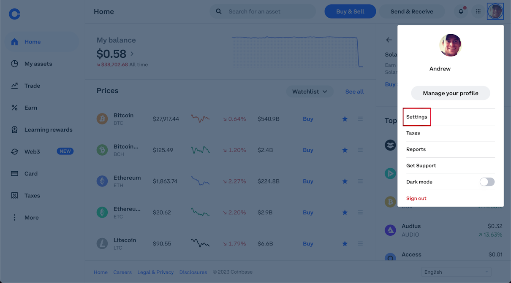511x283 pixels.
Task: Click the search magnifier icon
Action: [219, 11]
